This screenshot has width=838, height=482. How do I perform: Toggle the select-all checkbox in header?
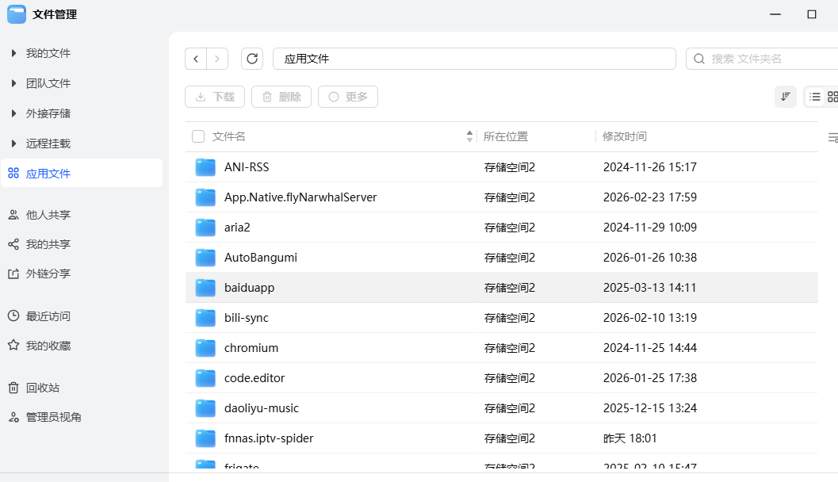[x=198, y=136]
